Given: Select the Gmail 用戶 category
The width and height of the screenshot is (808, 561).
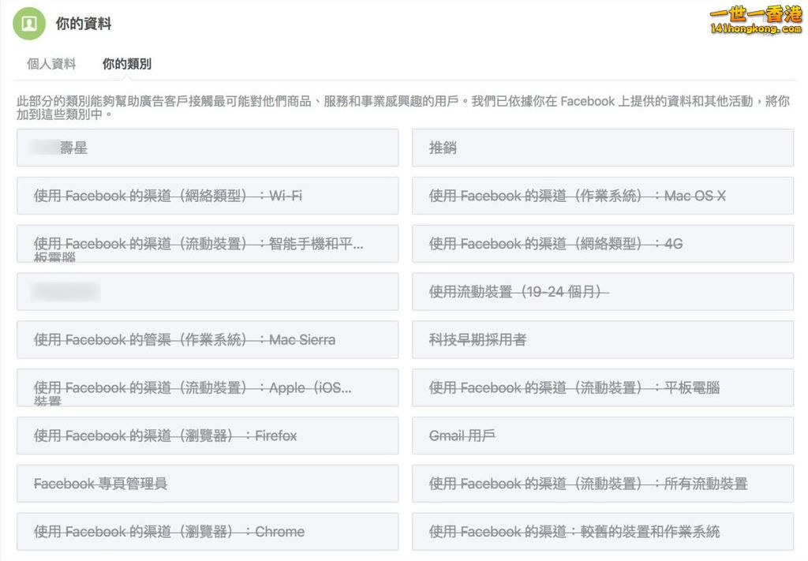Looking at the screenshot, I should click(x=603, y=436).
